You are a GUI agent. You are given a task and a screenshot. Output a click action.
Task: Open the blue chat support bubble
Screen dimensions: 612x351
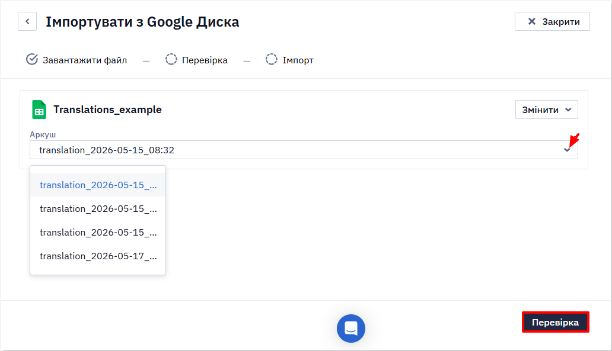point(351,329)
